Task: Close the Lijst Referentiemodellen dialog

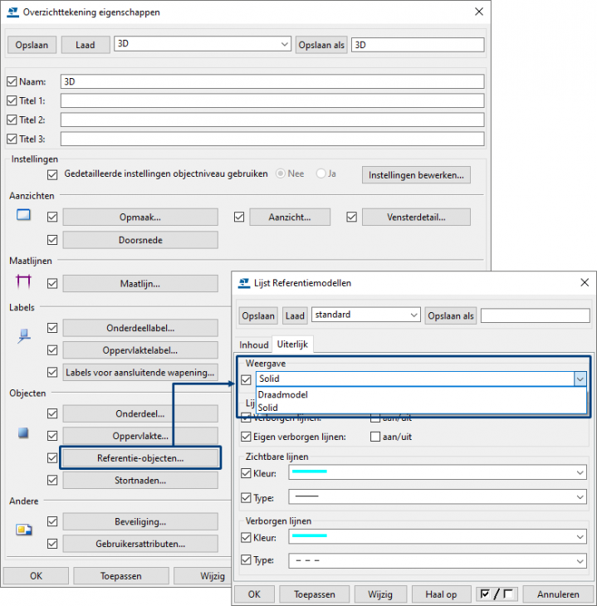Action: pos(585,282)
